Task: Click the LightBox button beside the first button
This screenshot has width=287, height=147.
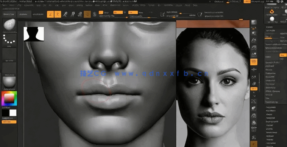Action: coord(24,14)
